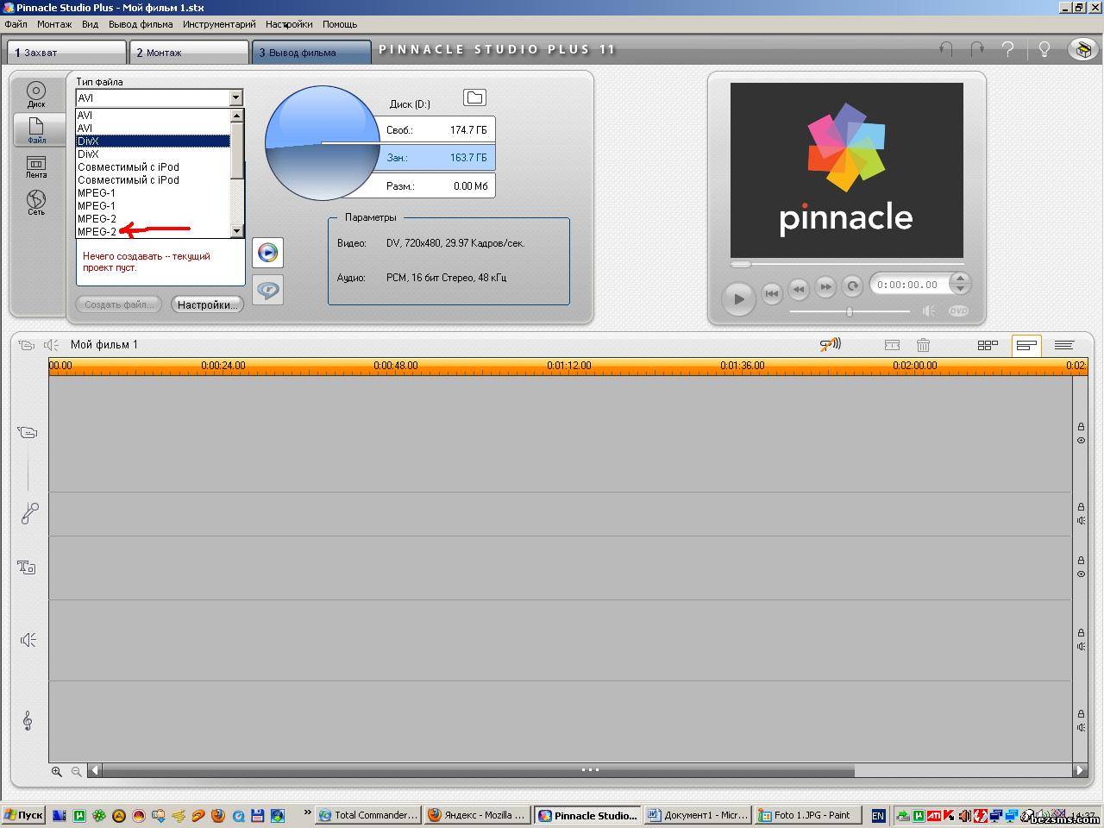Image resolution: width=1104 pixels, height=828 pixels.
Task: Open the Файл menu
Action: [x=16, y=24]
